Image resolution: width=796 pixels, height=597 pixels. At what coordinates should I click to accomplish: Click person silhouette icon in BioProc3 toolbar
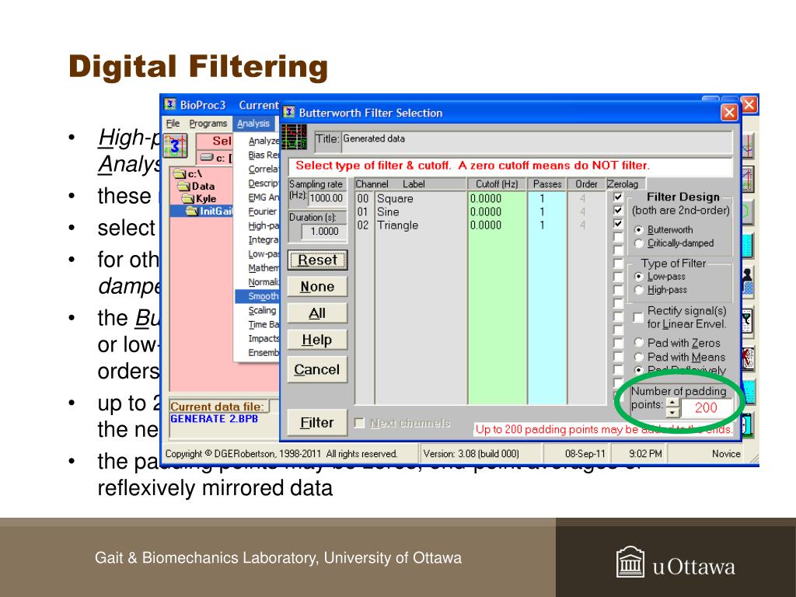(747, 282)
